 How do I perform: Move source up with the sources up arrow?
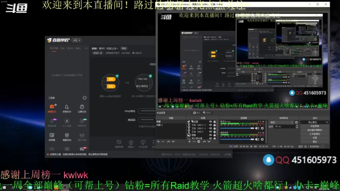point(204,141)
